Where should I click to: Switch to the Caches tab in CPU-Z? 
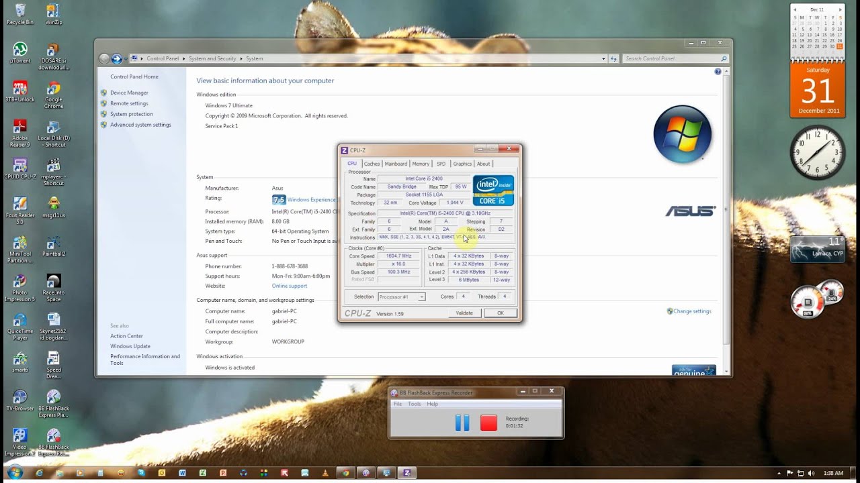pos(372,164)
